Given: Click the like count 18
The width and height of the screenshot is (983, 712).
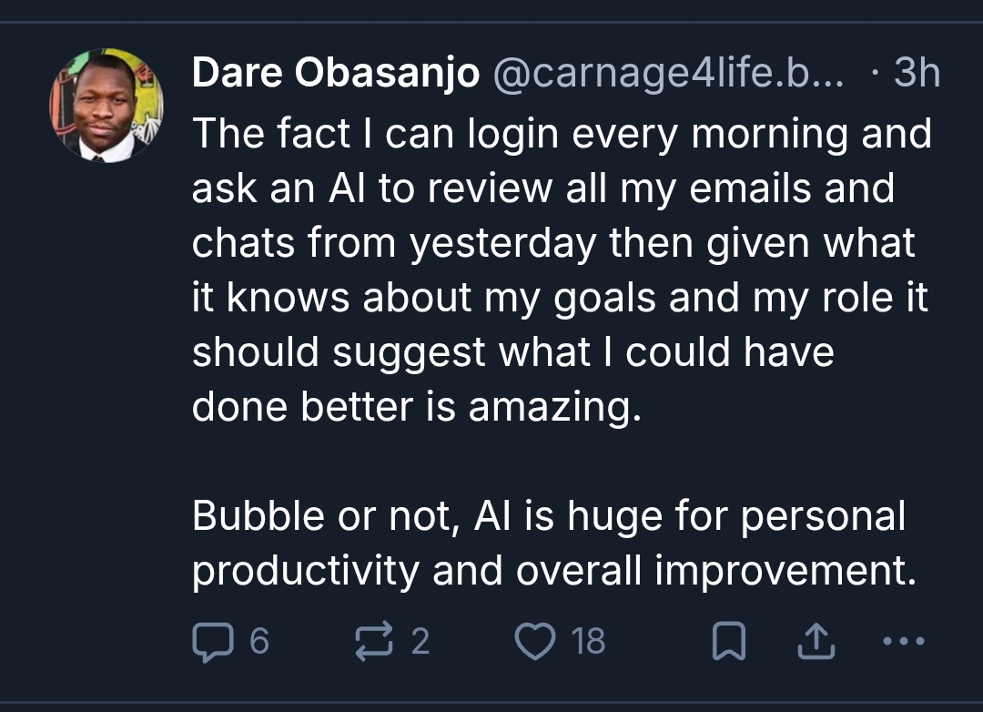Looking at the screenshot, I should click(589, 642).
